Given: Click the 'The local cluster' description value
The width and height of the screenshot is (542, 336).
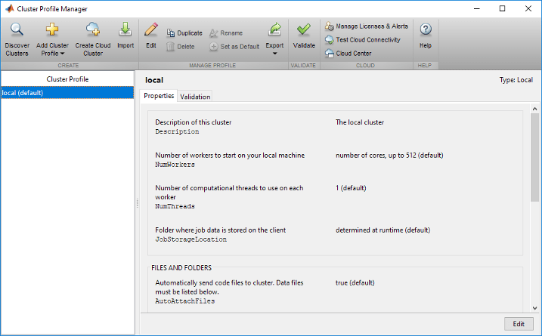Looking at the screenshot, I should coord(360,122).
